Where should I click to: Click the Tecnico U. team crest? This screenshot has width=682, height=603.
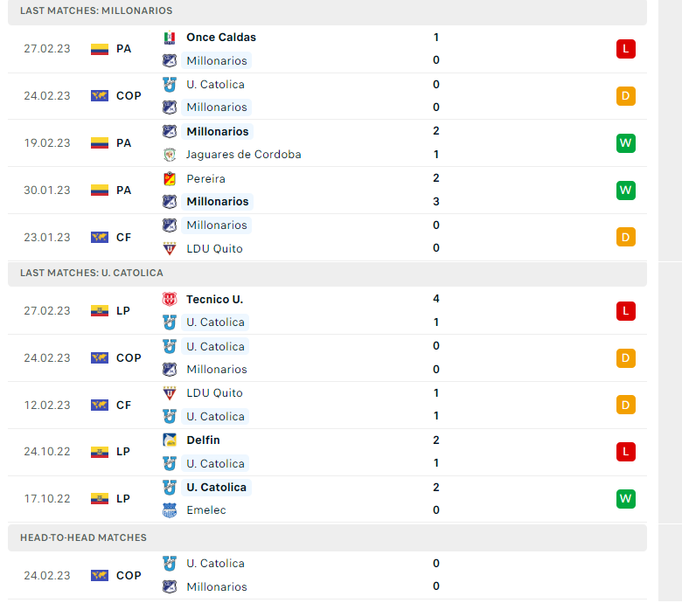coord(170,299)
